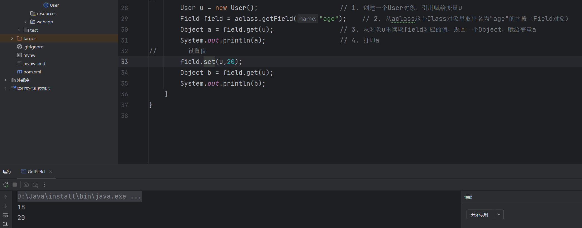Click the .gitignore file icon
This screenshot has width=582, height=228.
[x=19, y=47]
